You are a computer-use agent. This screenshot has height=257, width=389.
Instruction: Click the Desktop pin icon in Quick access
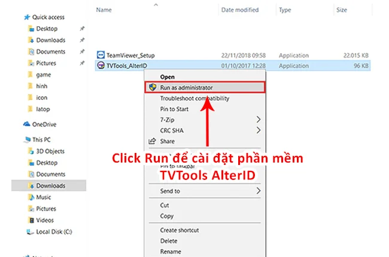pyautogui.click(x=82, y=29)
